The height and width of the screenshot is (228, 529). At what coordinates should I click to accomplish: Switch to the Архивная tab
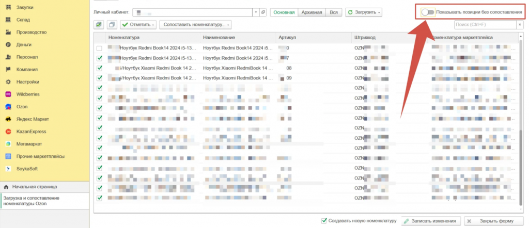(x=312, y=12)
